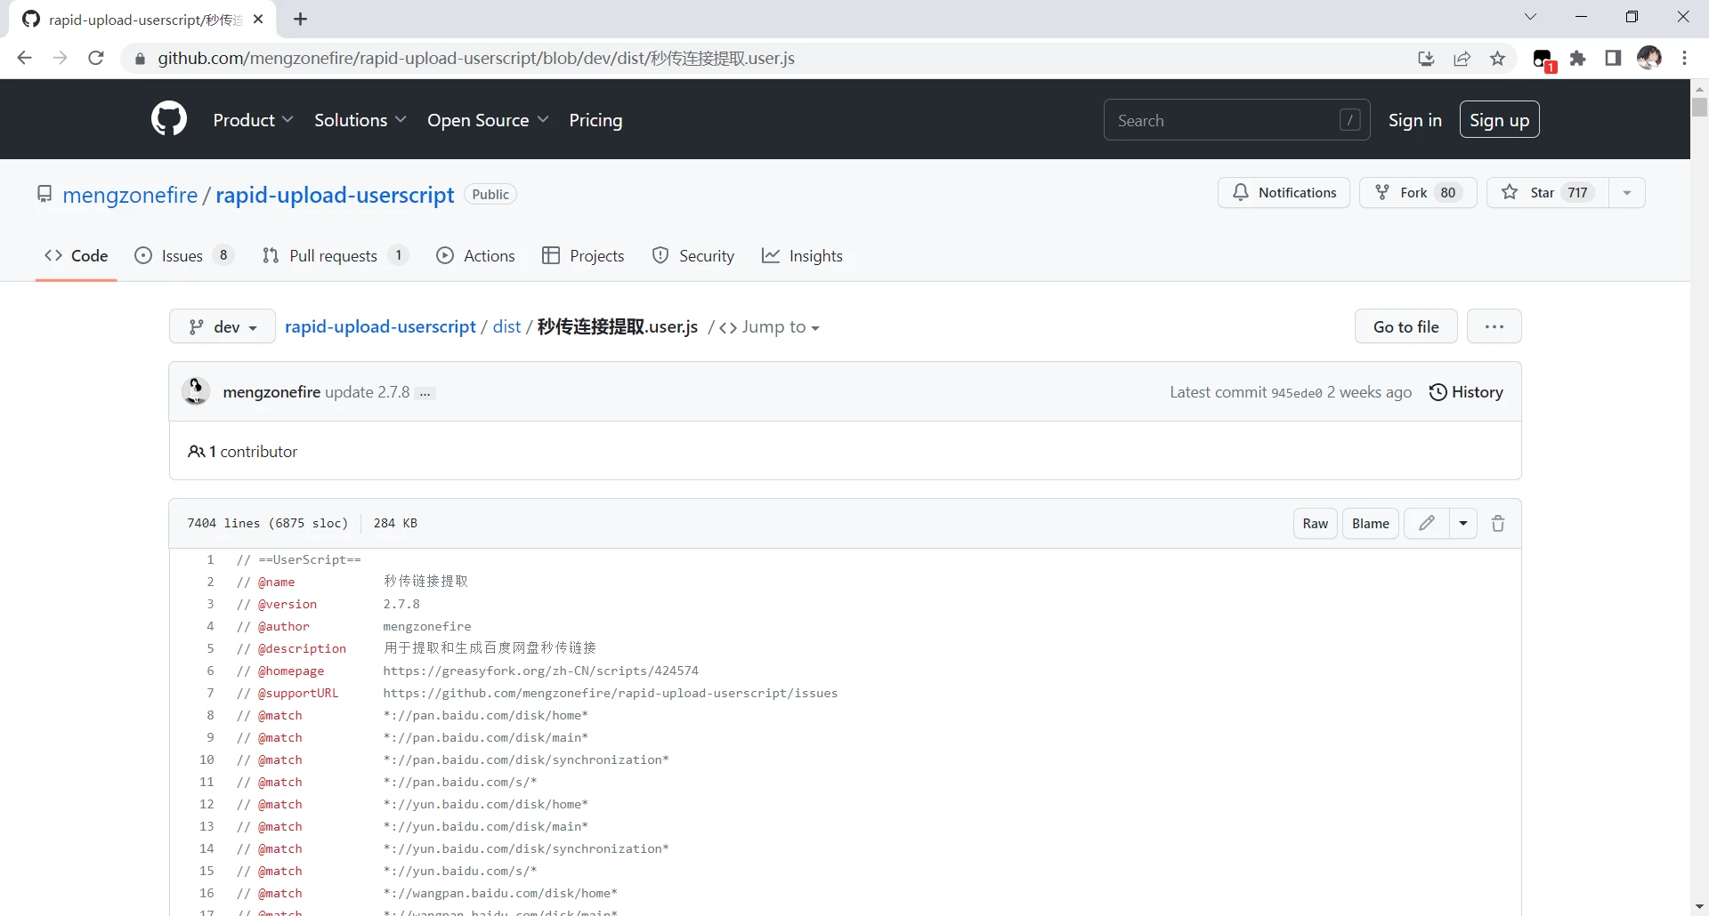Reload the page
The height and width of the screenshot is (916, 1709).
[x=96, y=58]
